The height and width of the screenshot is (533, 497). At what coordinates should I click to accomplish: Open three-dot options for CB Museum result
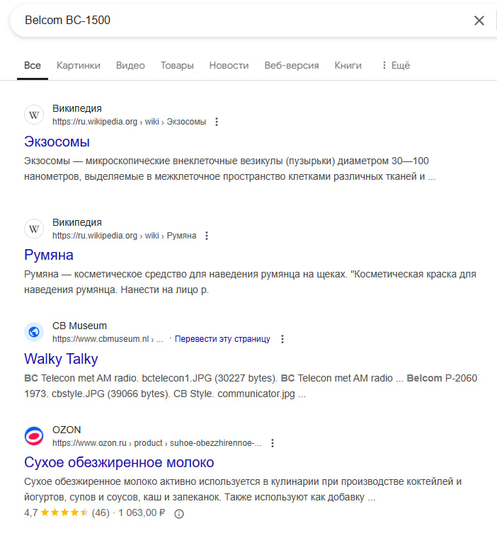coord(282,339)
